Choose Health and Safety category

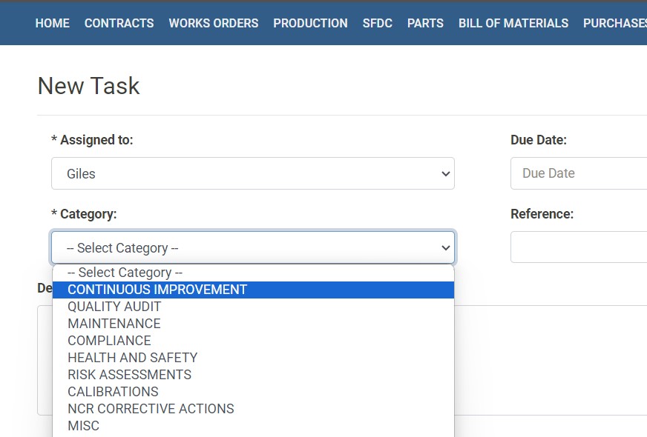[132, 358]
